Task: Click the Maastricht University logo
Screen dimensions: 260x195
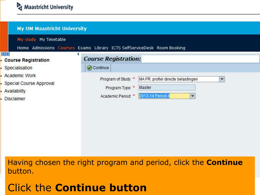Action: [45, 7]
